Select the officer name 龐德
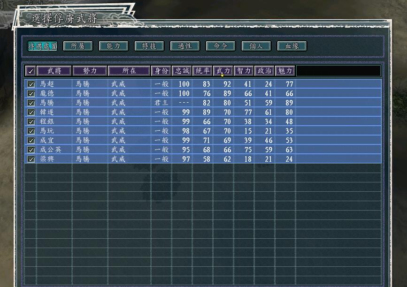The height and width of the screenshot is (287, 407). click(x=47, y=93)
